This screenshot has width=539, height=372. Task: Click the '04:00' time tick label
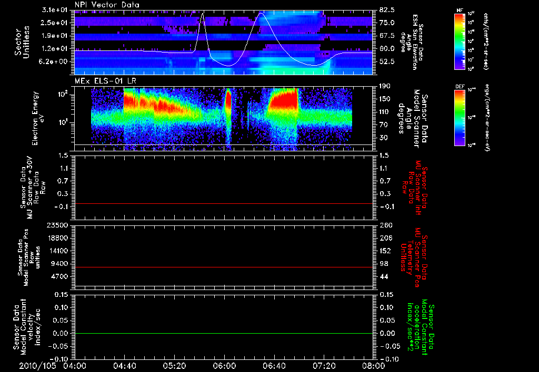(x=75, y=366)
